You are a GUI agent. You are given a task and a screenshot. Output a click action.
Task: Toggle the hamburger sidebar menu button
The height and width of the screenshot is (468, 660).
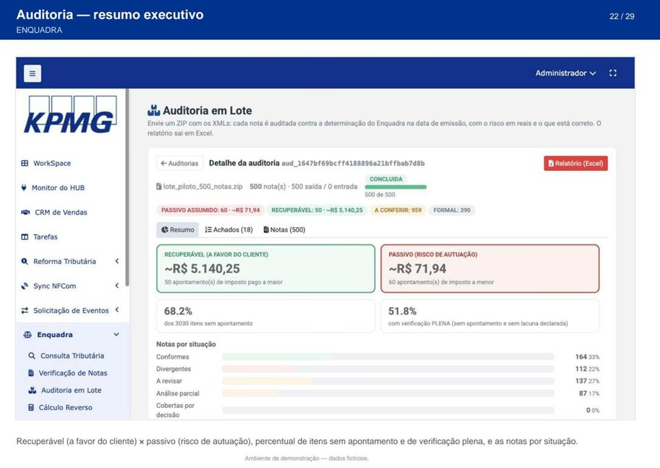point(32,74)
